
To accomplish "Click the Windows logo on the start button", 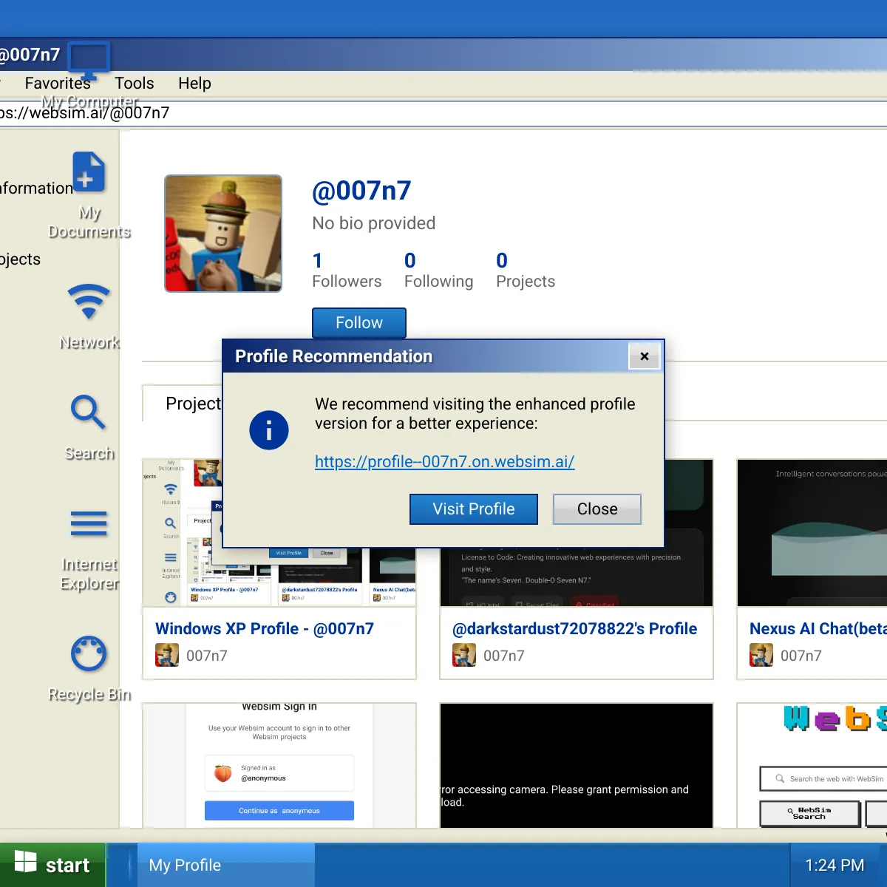I will click(26, 861).
